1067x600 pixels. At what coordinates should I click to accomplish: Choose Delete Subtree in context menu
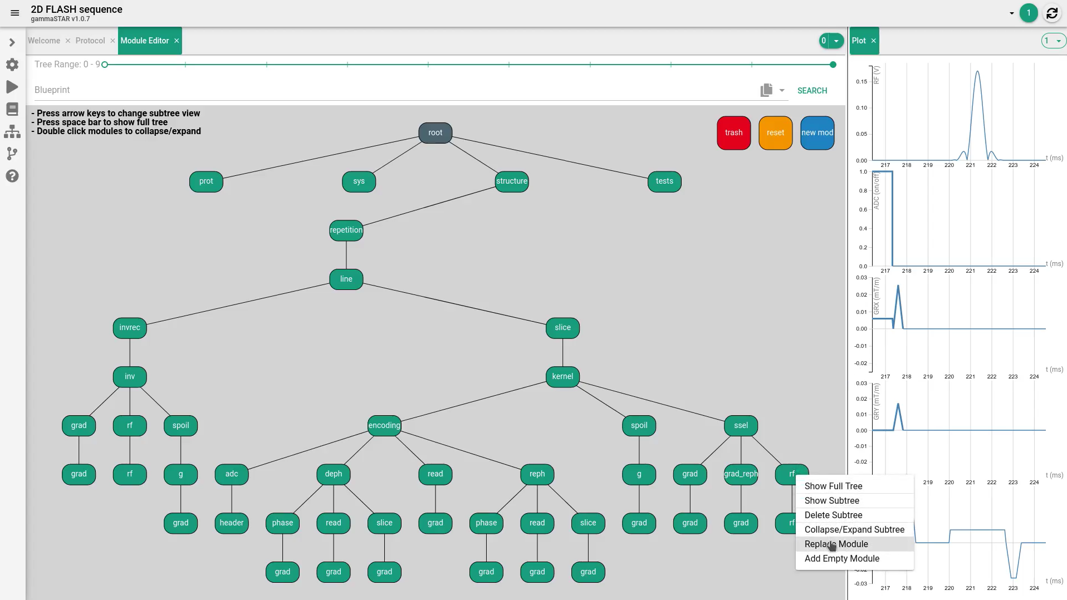[833, 515]
